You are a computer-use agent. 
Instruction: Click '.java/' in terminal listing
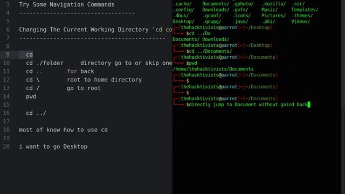coord(240,22)
